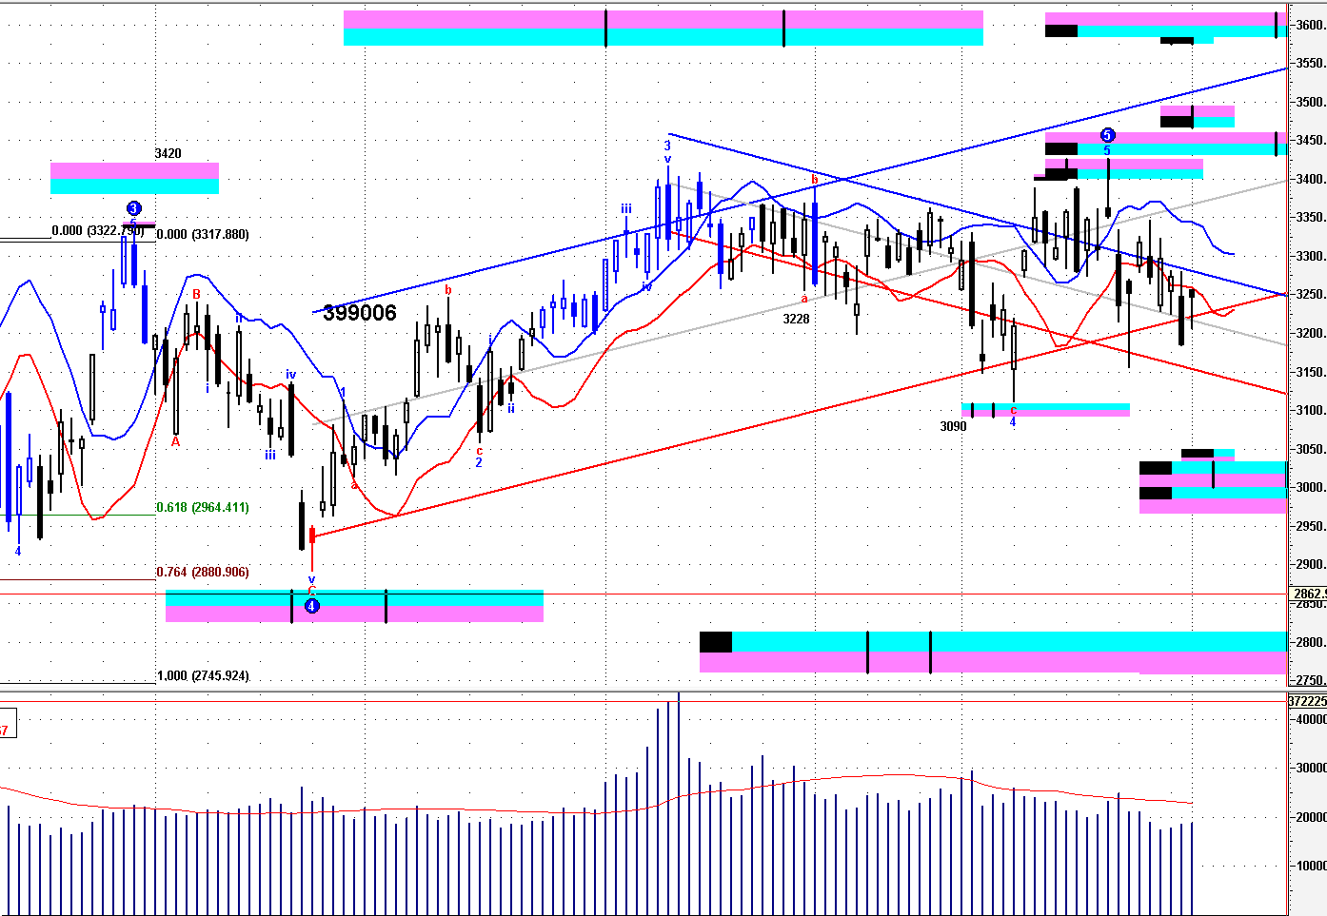Click the 3550 price axis label
The width and height of the screenshot is (1327, 916).
(x=1311, y=63)
